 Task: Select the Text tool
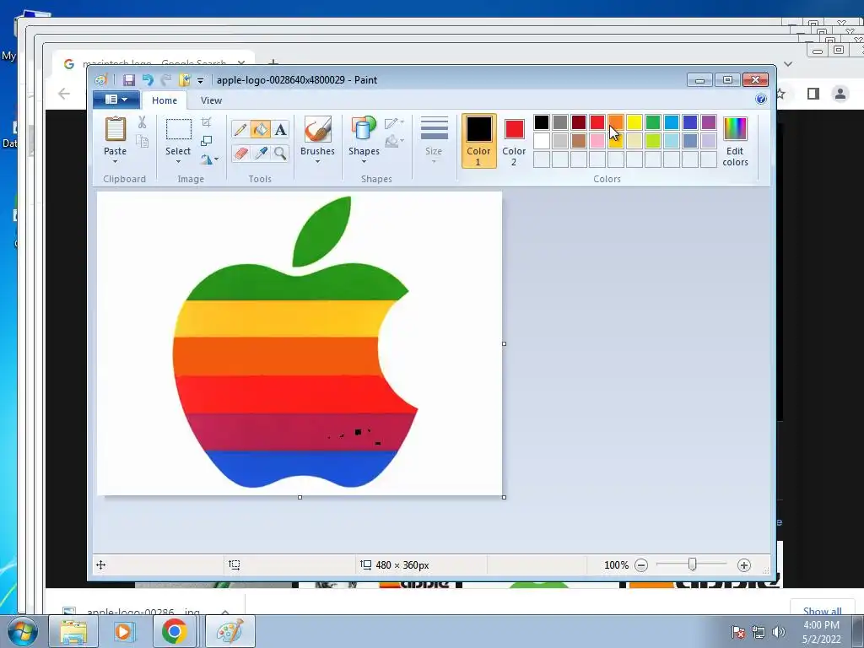coord(280,129)
